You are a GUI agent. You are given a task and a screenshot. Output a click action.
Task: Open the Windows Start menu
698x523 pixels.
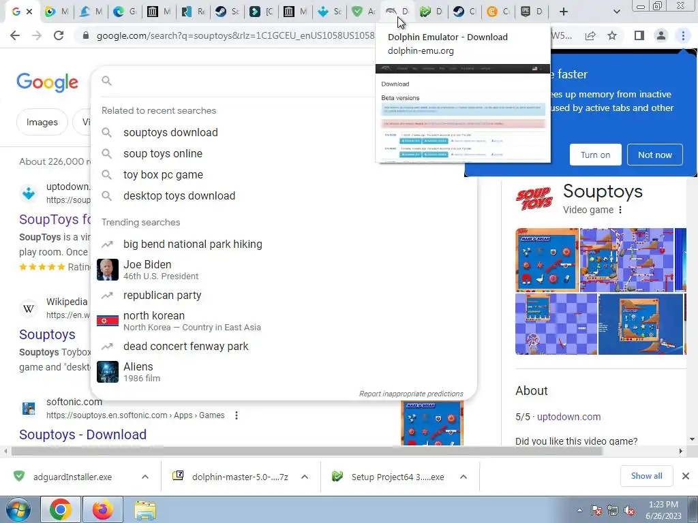tap(18, 509)
